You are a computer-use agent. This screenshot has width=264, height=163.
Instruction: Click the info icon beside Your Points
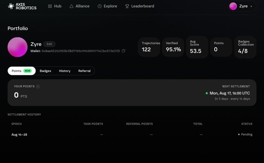pos(38,86)
